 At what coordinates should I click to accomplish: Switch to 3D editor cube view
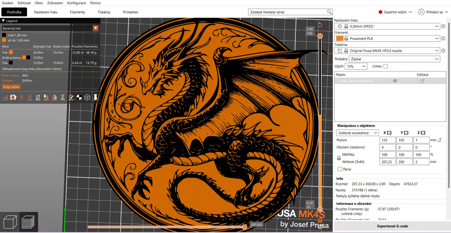(x=10, y=222)
